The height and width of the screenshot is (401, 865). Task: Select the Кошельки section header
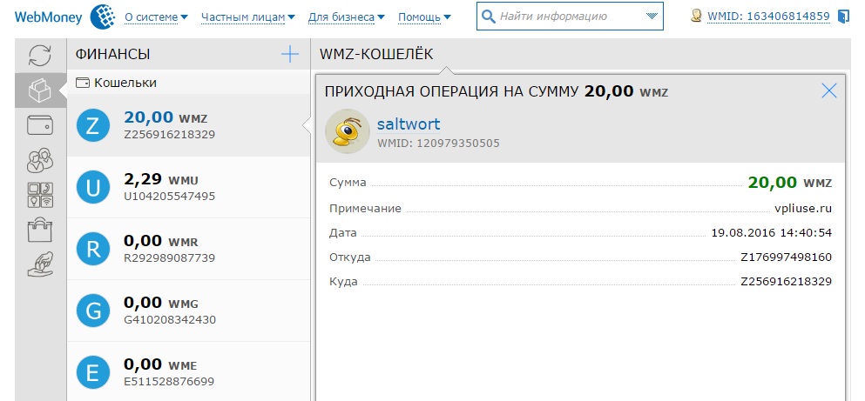187,84
